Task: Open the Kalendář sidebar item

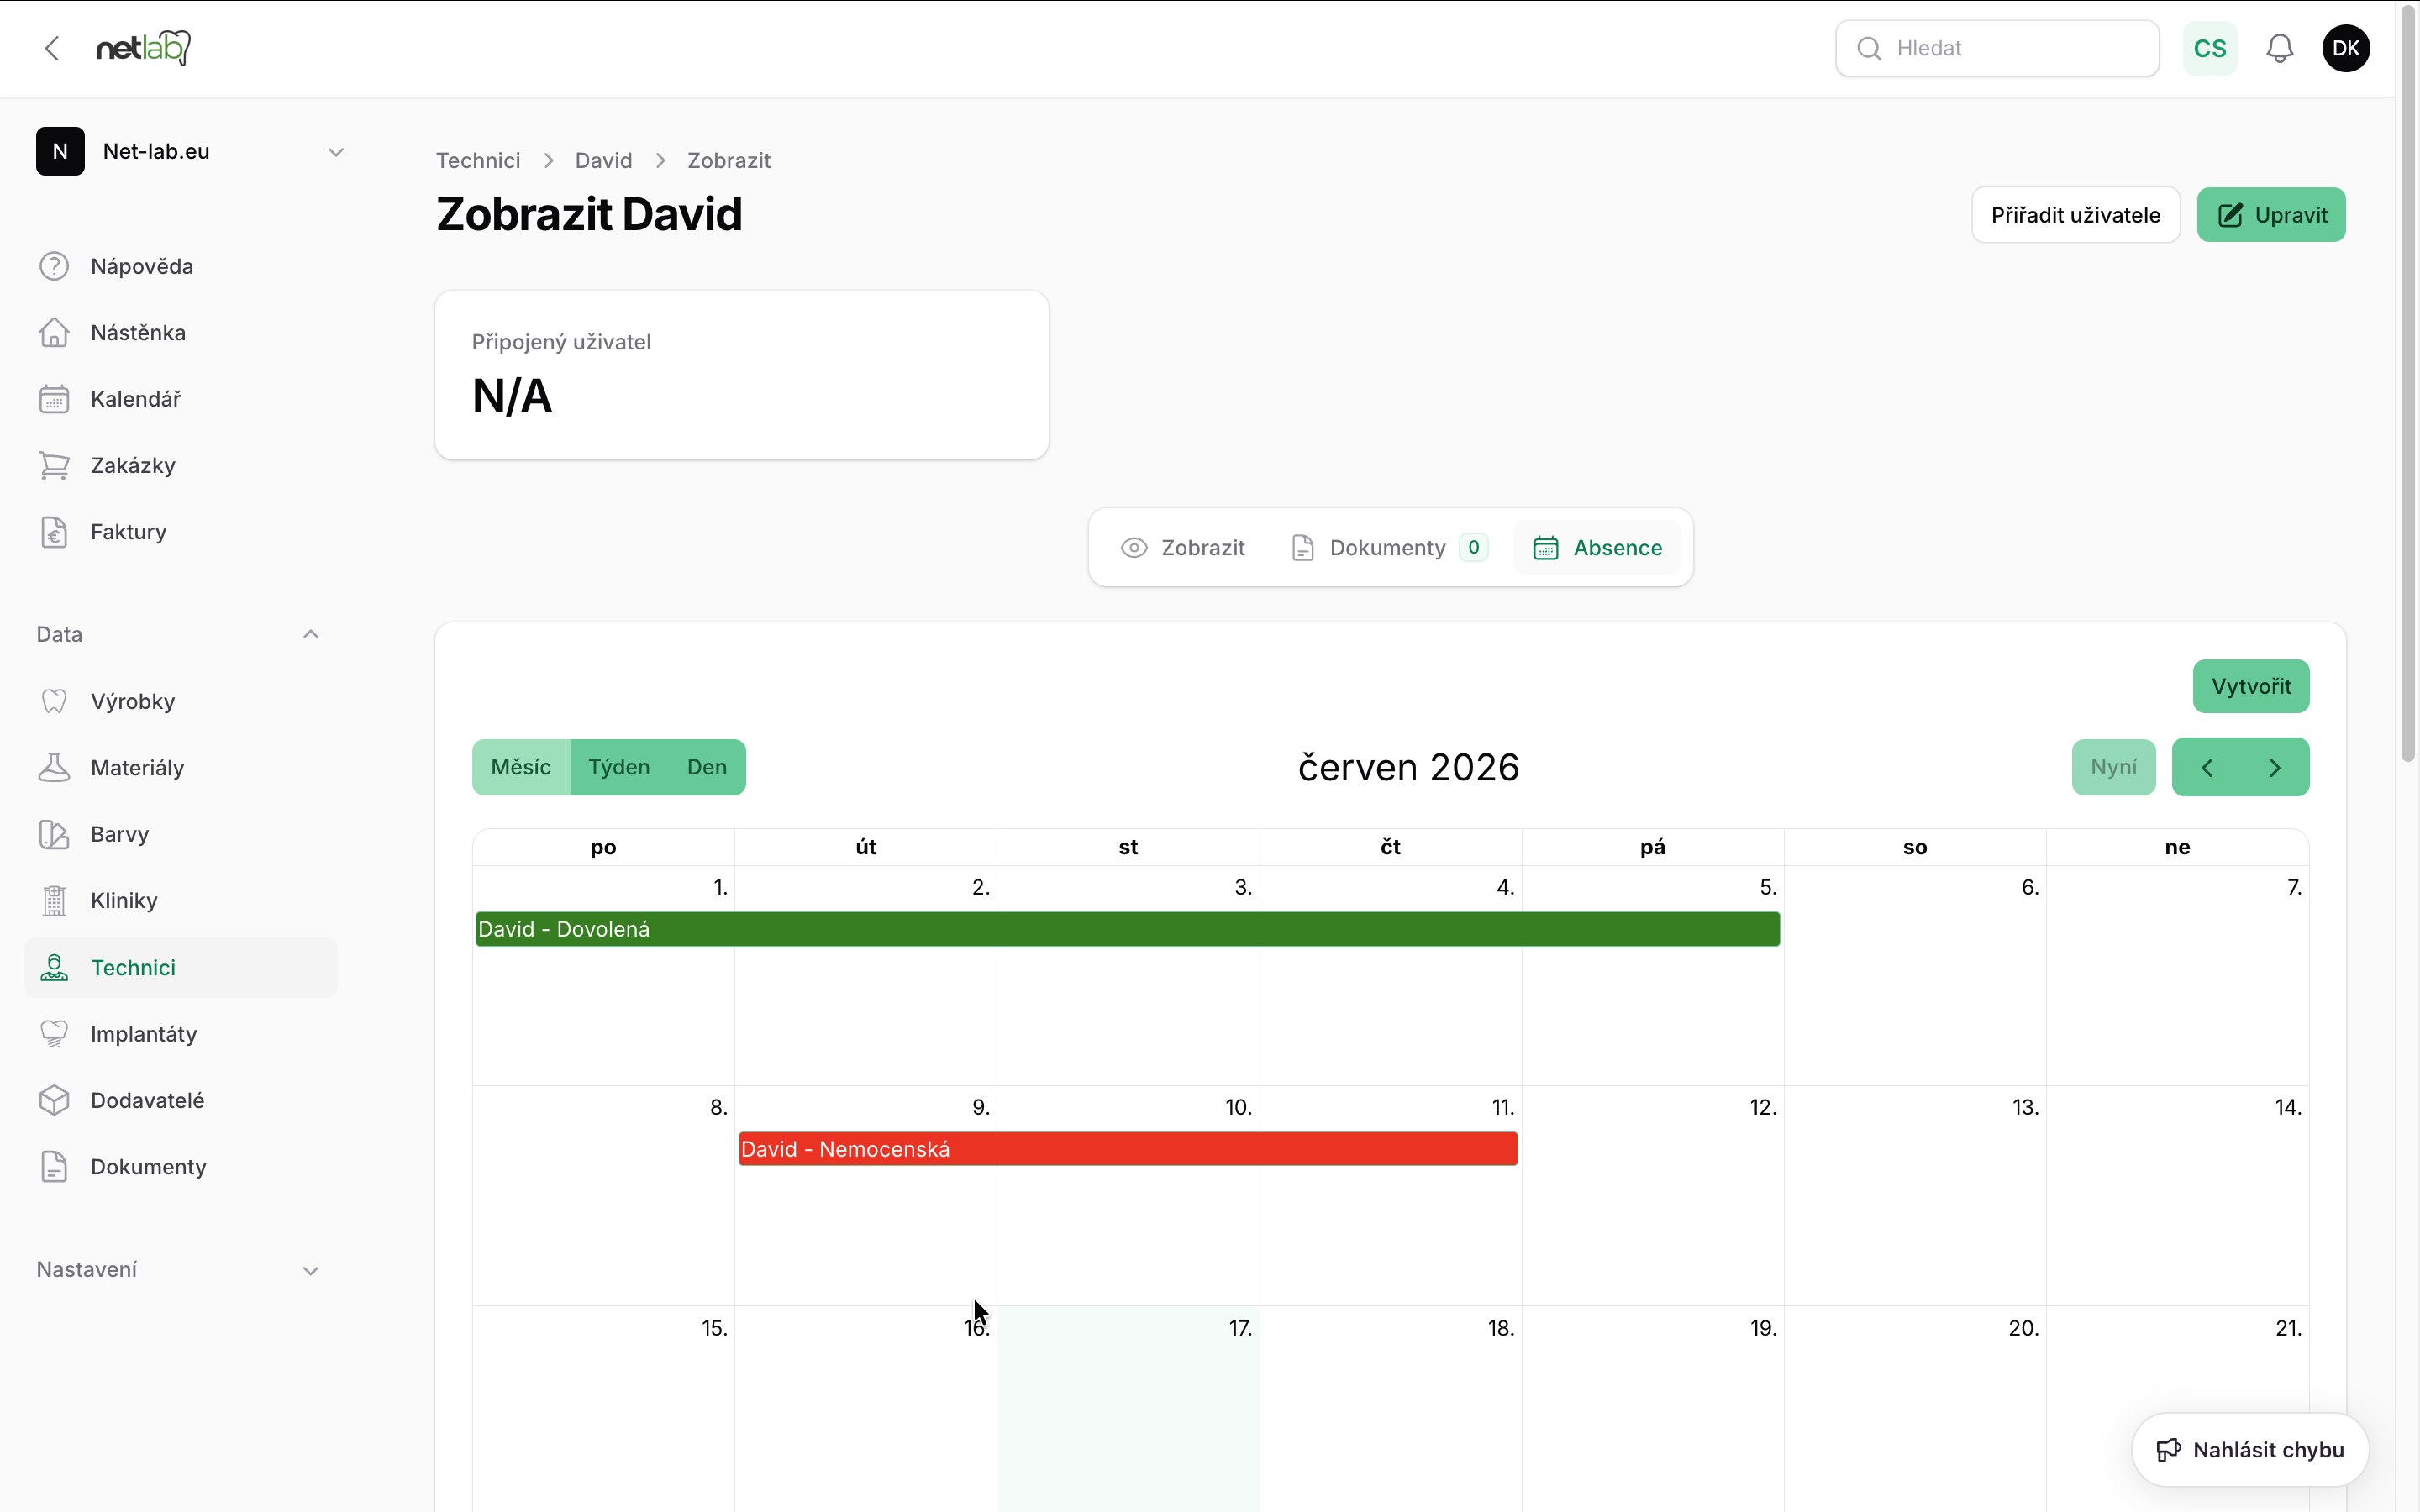Action: tap(181, 399)
